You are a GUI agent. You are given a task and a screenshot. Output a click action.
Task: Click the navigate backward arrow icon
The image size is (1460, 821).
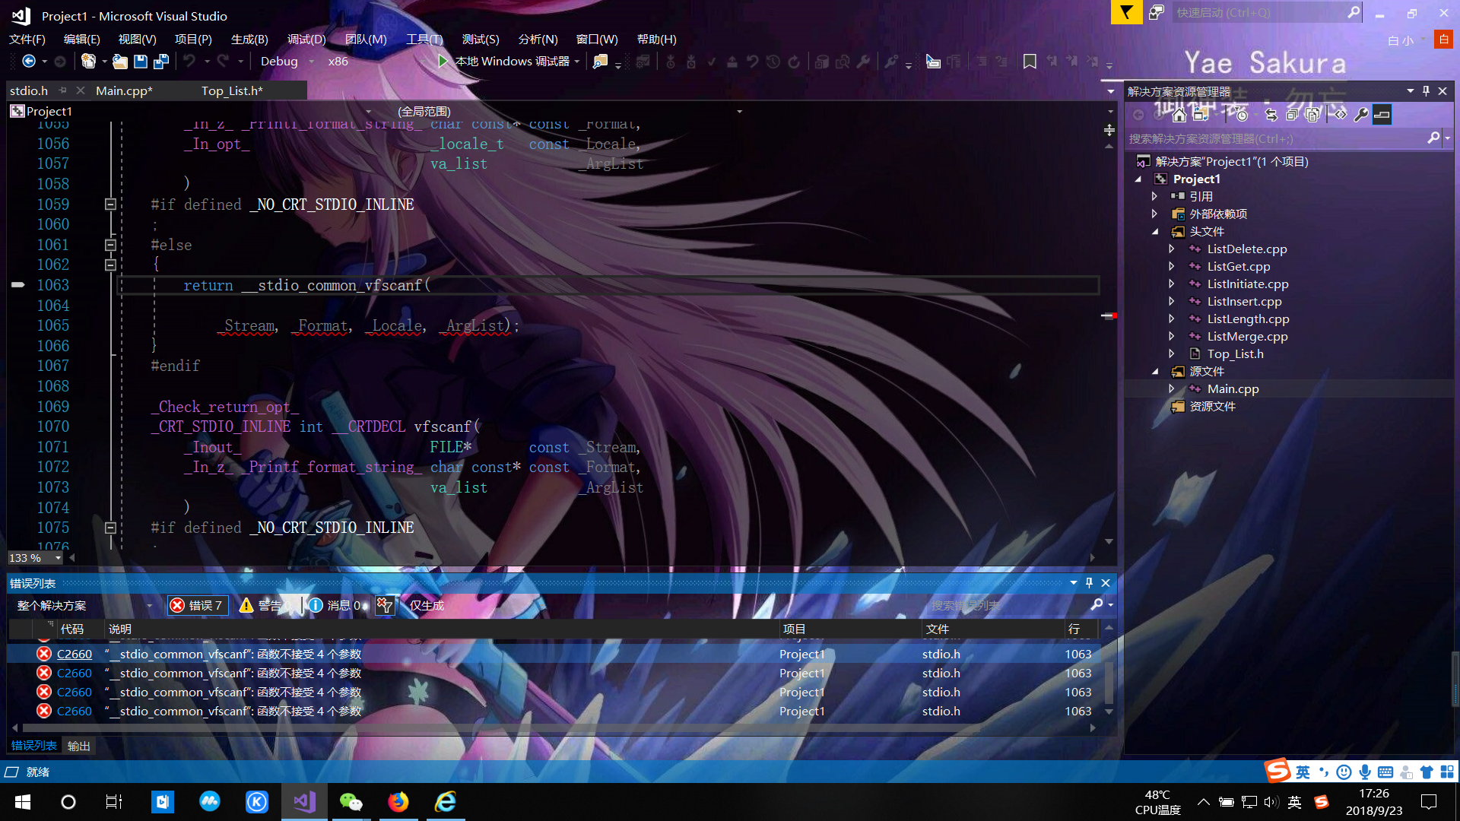[x=29, y=61]
